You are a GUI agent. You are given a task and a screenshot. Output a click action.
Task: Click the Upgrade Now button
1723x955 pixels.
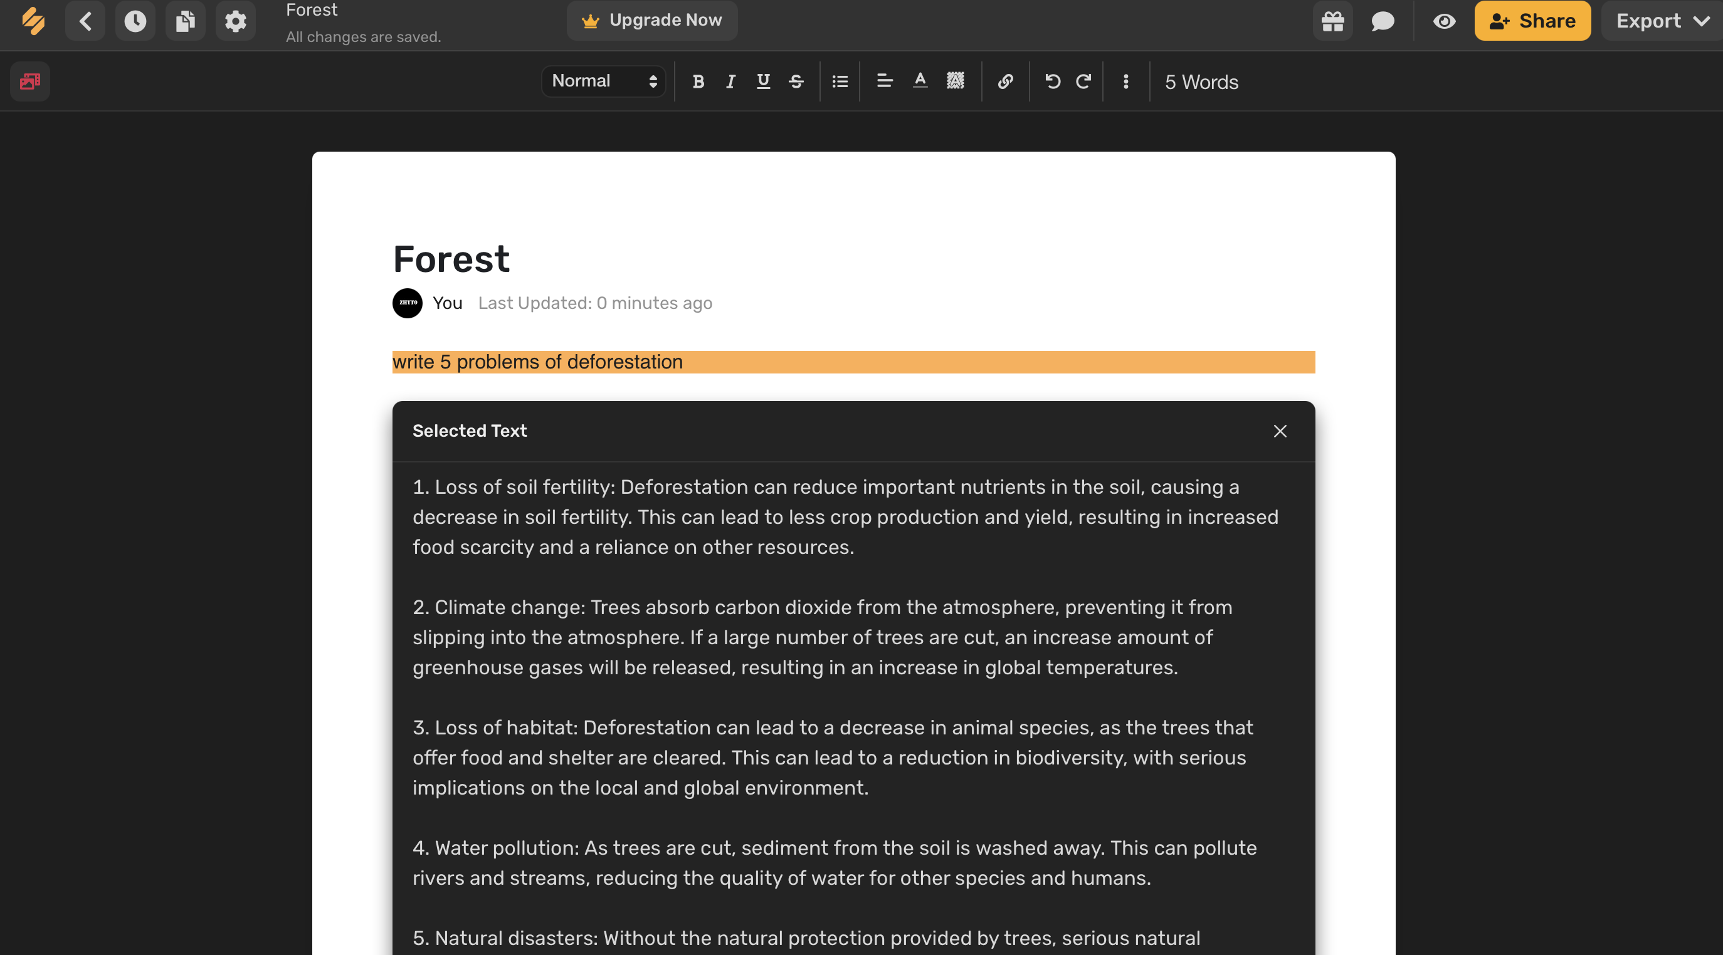[652, 20]
